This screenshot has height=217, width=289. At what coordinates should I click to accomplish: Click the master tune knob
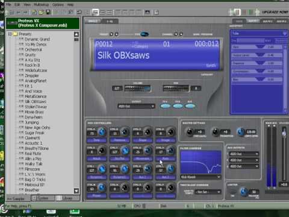point(190,132)
